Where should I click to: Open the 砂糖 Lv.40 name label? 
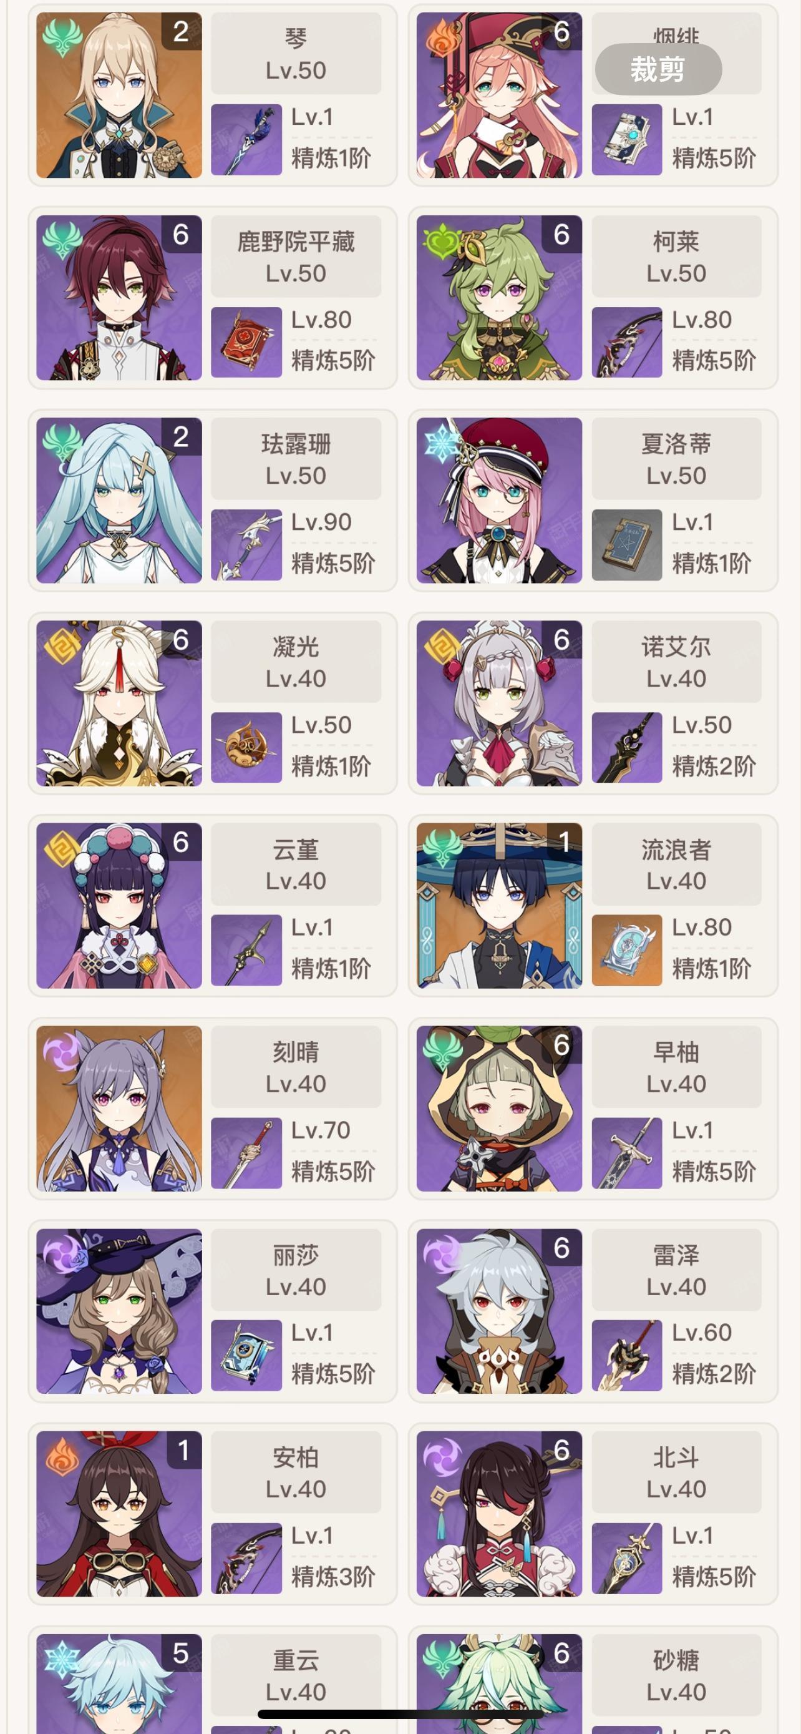677,1675
